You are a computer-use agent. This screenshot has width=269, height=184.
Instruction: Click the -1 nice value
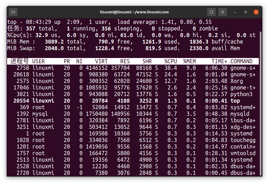(79, 107)
